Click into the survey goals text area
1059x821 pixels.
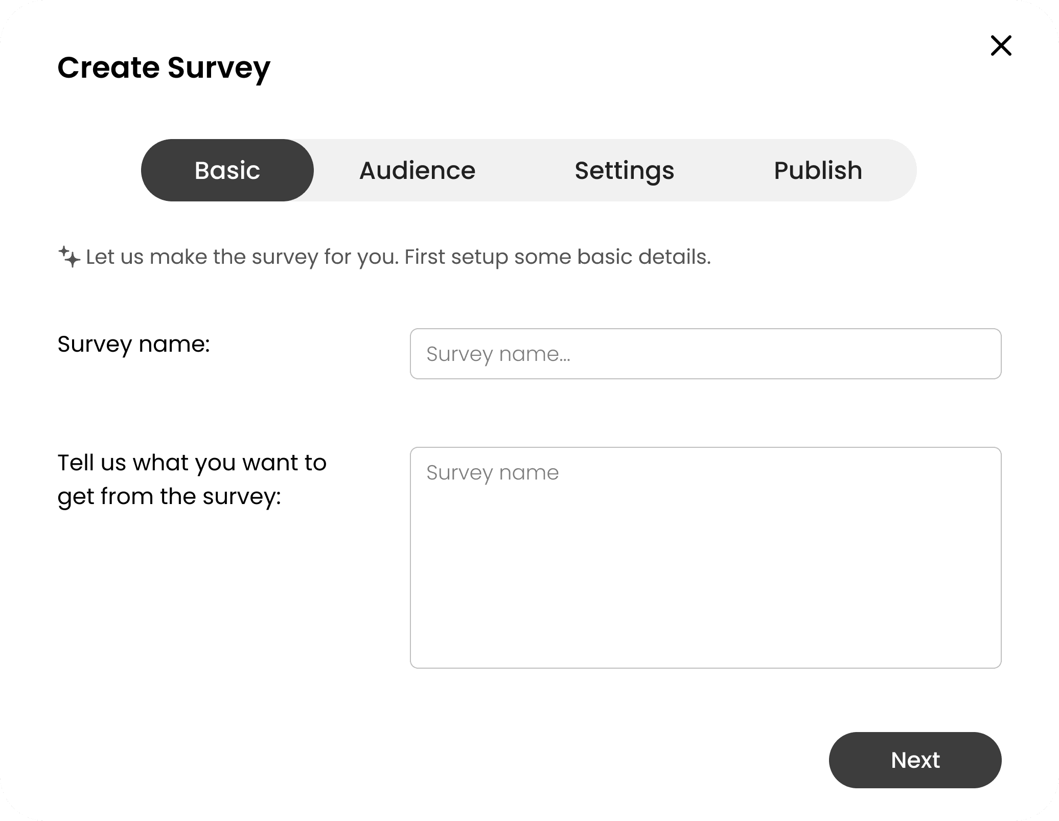705,557
